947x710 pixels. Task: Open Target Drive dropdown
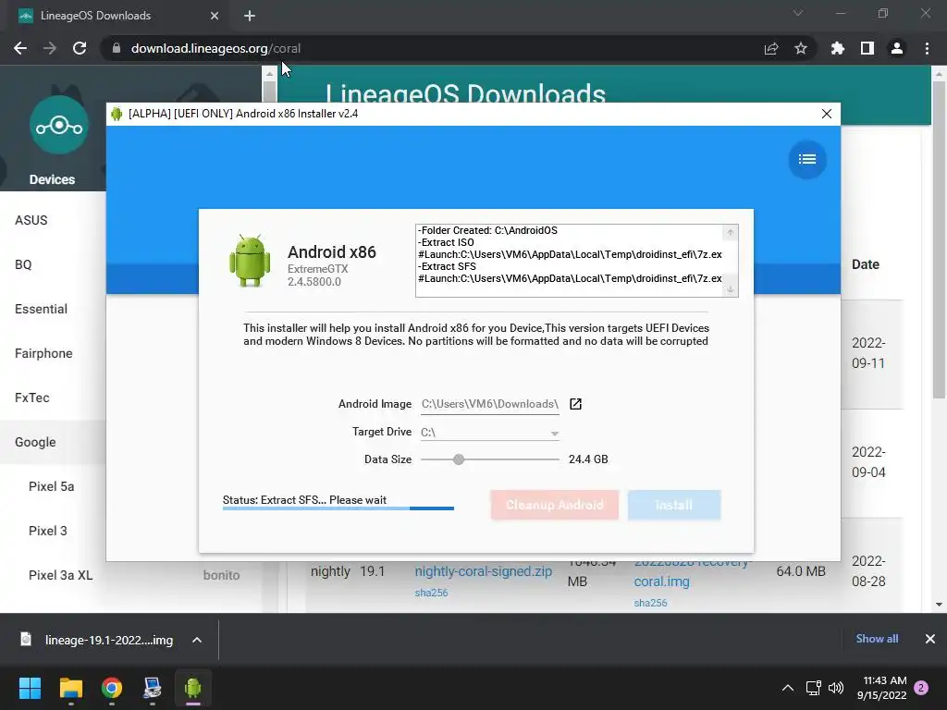(490, 433)
